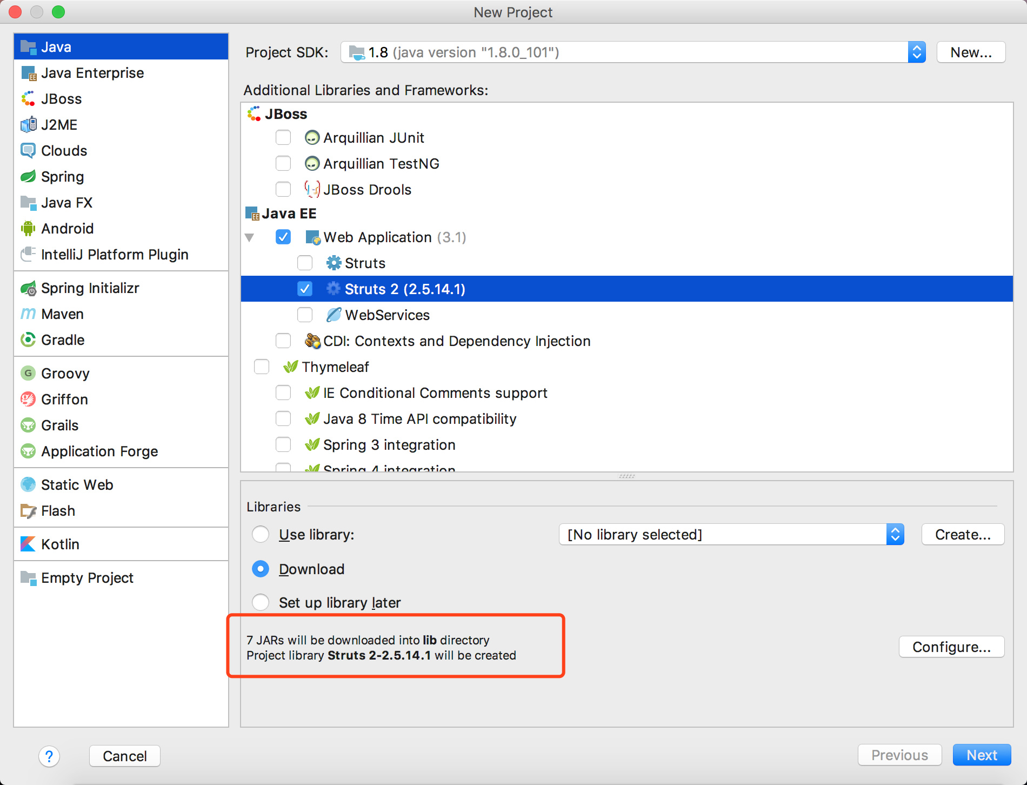The width and height of the screenshot is (1027, 785).
Task: Enable CDI: Contexts and Dependency Injection checkbox
Action: pos(283,341)
